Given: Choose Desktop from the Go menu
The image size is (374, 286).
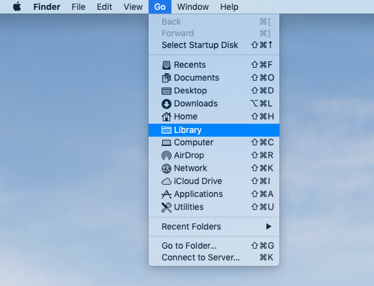Looking at the screenshot, I should pyautogui.click(x=214, y=91).
